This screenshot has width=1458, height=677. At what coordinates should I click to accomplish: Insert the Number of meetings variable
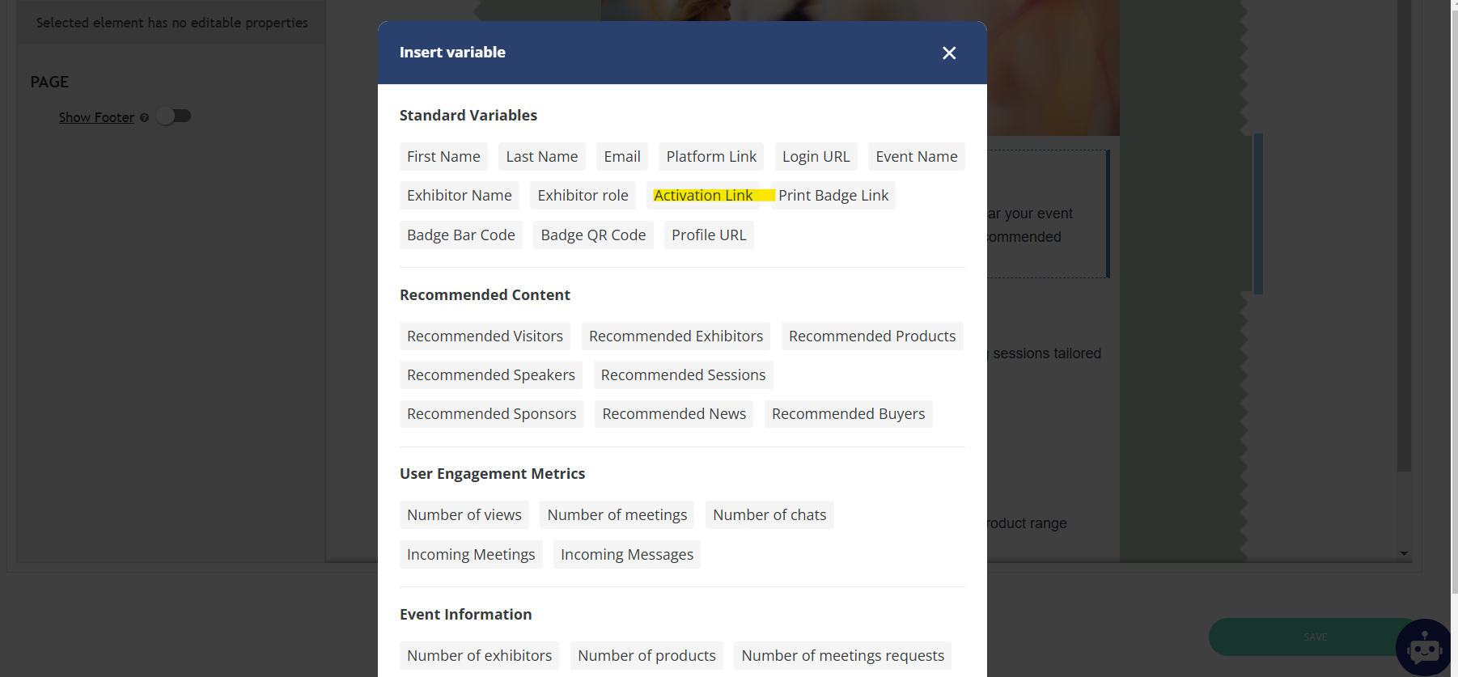click(617, 515)
